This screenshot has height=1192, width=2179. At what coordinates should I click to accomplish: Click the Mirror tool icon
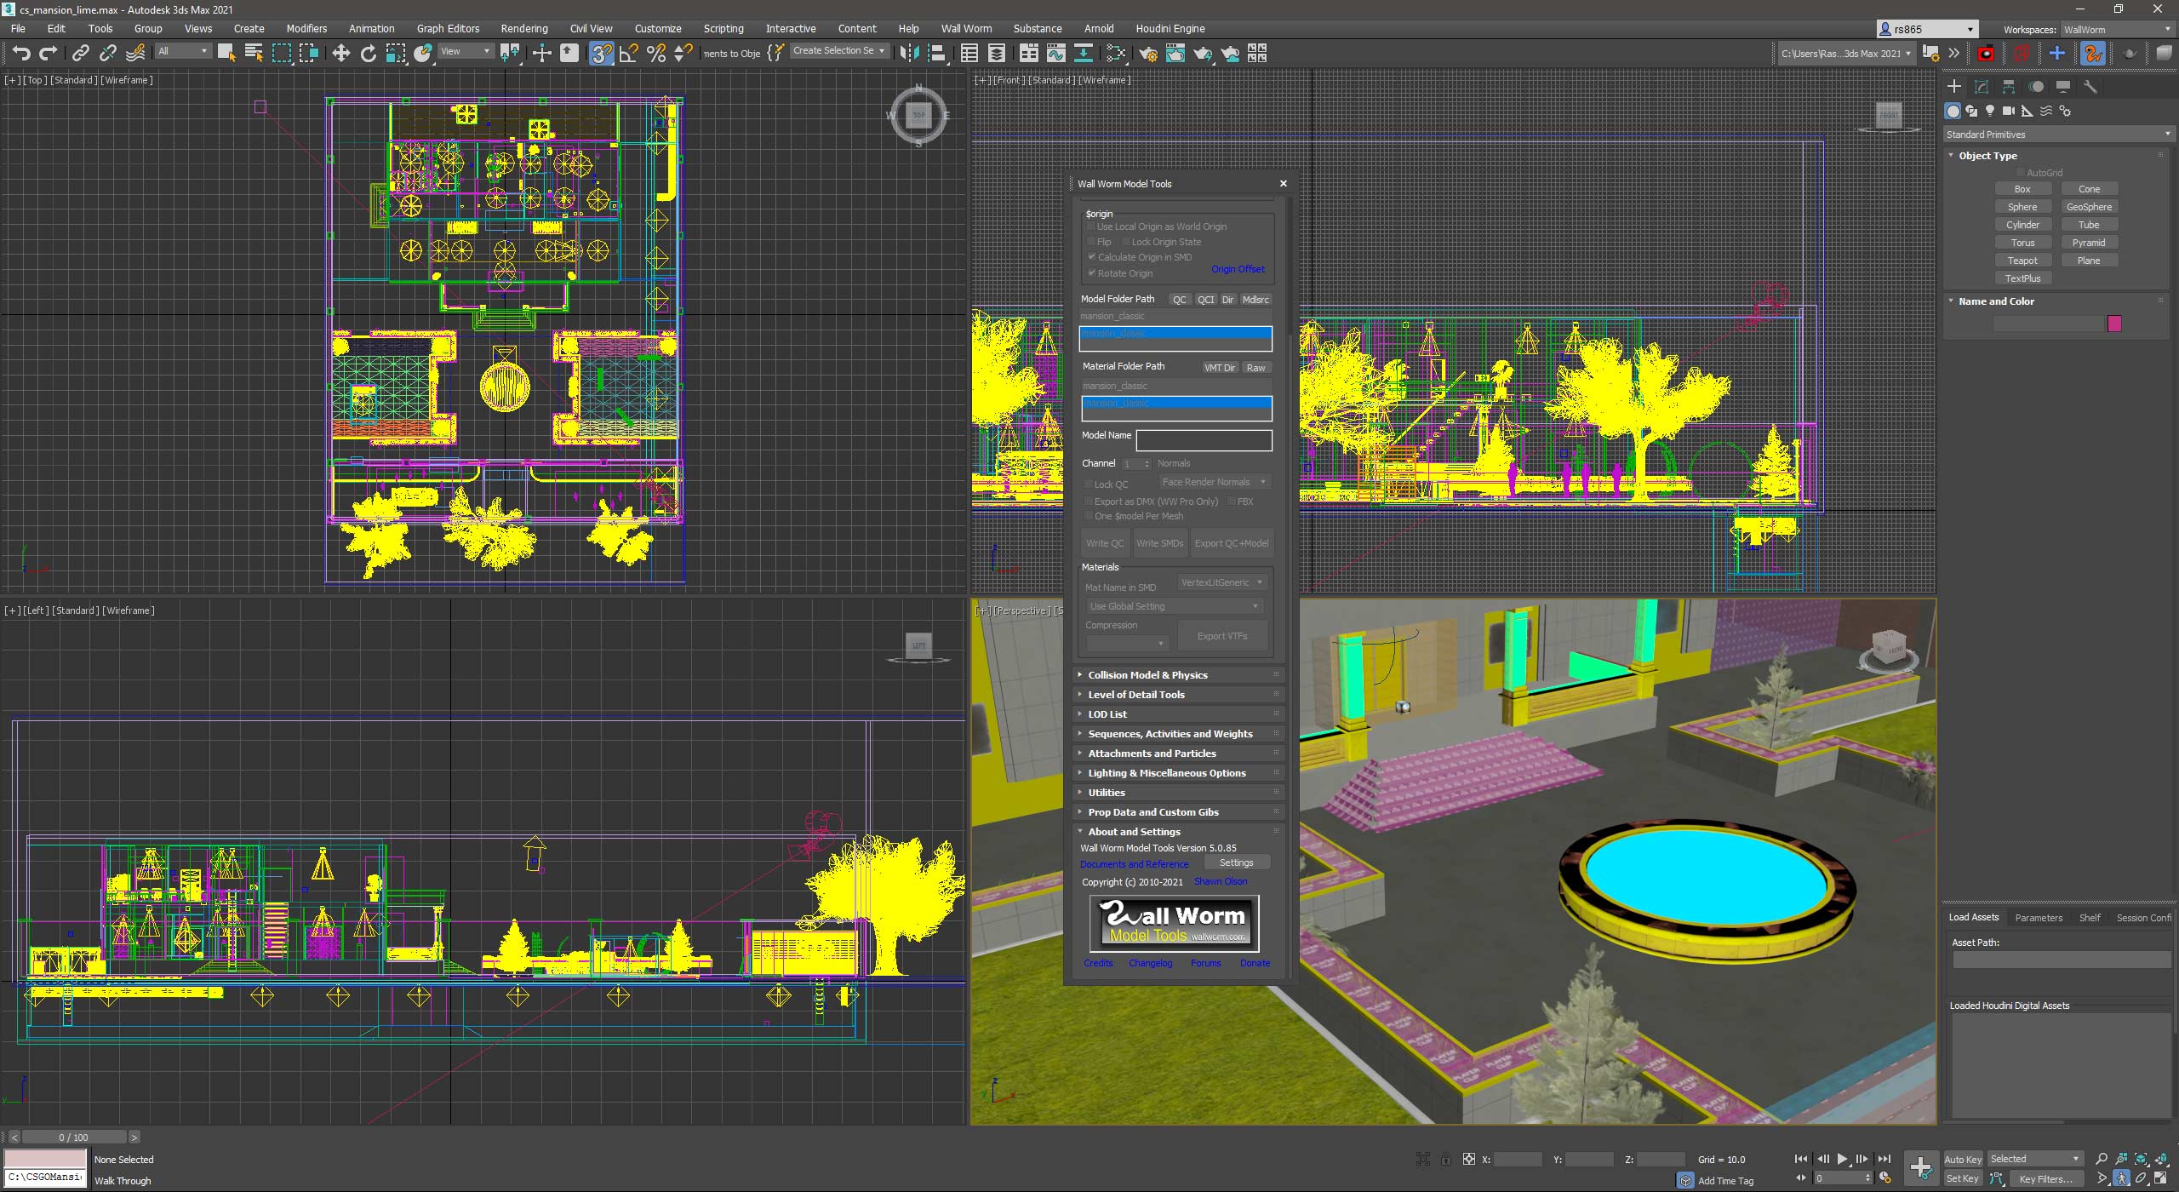pos(909,54)
